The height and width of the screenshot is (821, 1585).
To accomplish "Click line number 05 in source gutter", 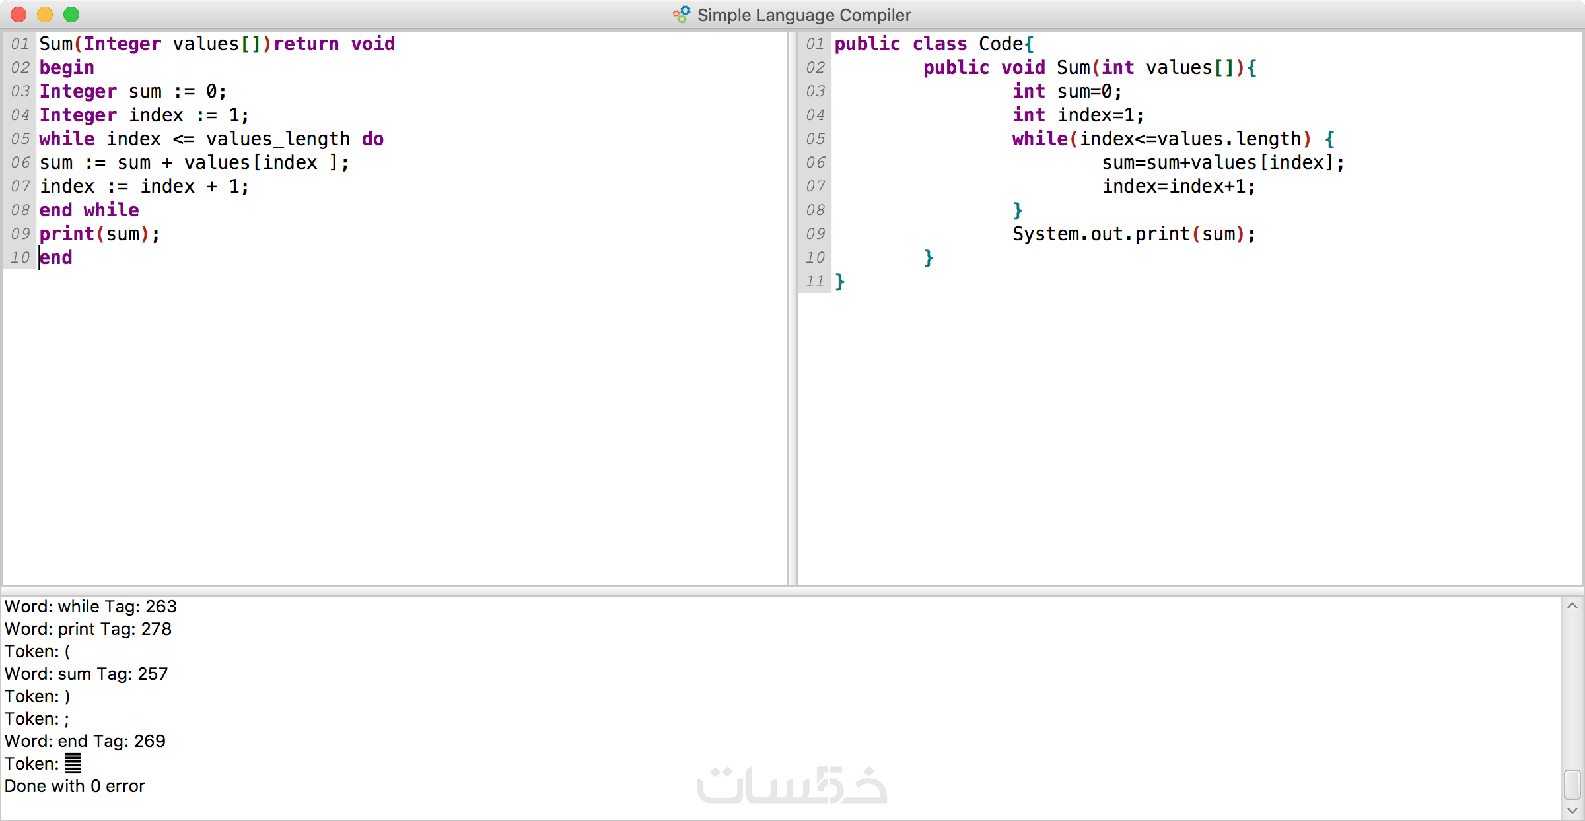I will click(20, 139).
